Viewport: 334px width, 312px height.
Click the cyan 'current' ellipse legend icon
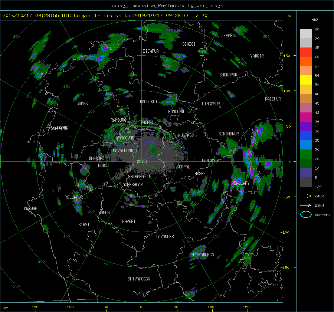(x=306, y=214)
